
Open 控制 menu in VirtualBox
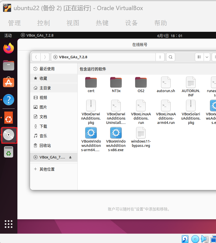(x=44, y=23)
